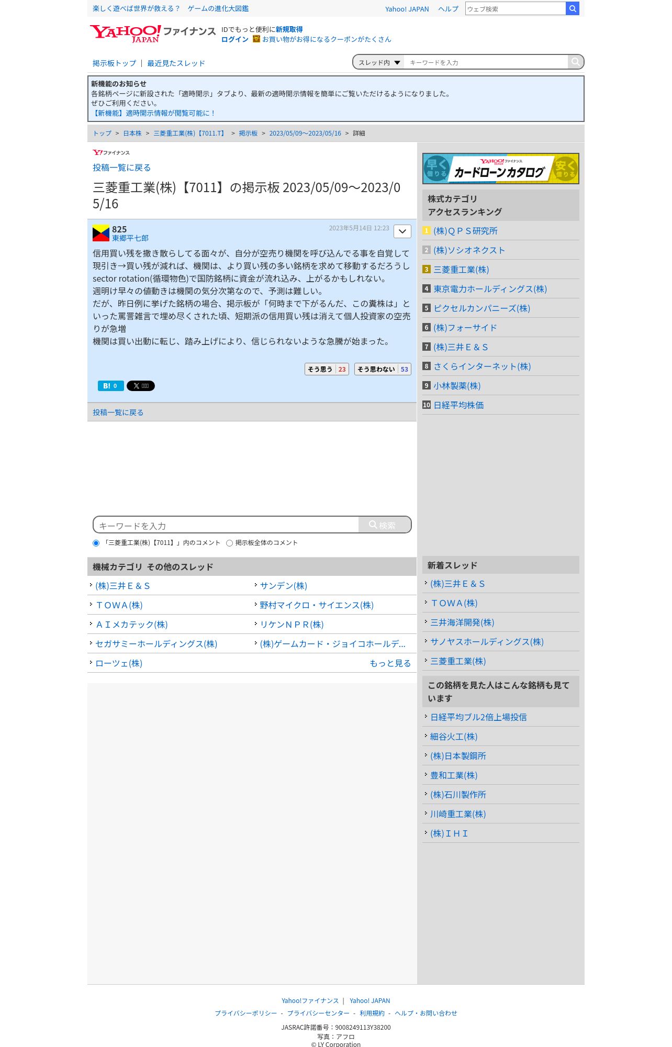The width and height of the screenshot is (672, 1047).
Task: Open ranking item さくらインターネット(株)
Action: pos(482,366)
